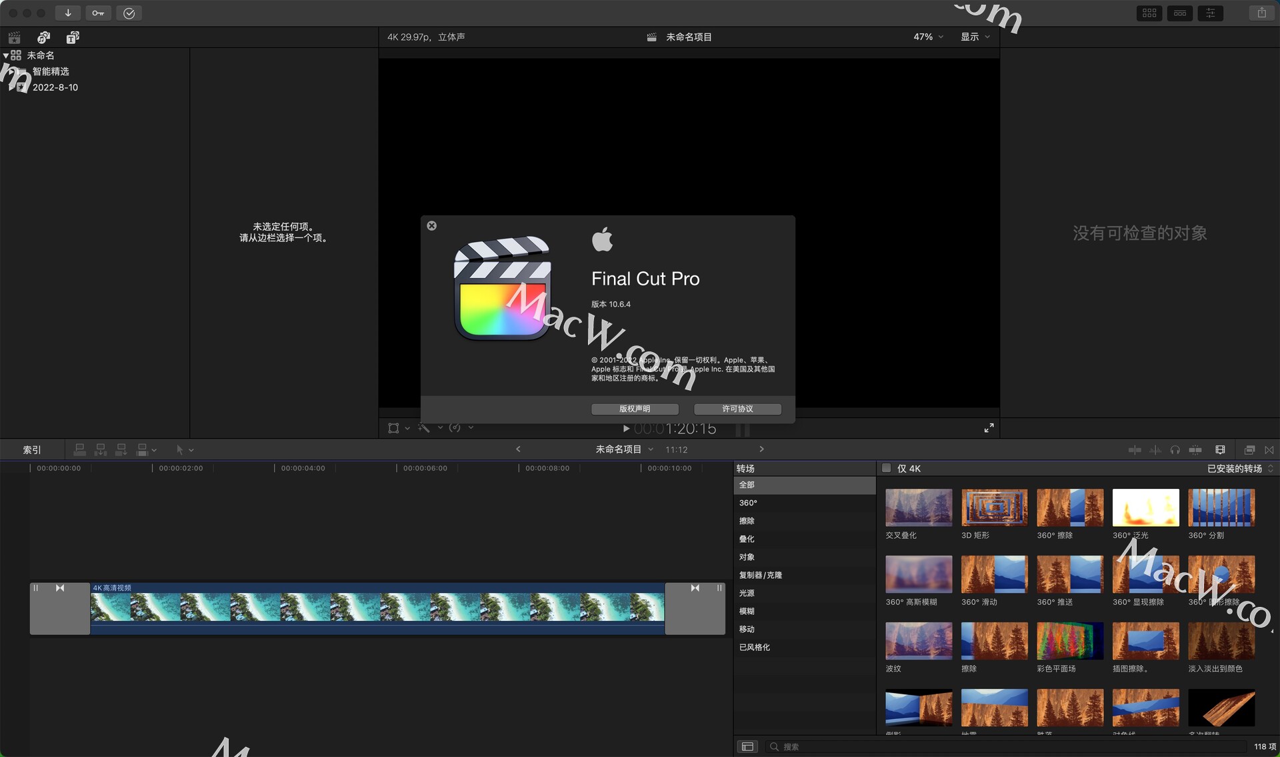Enable the 仅 4K checkbox
The height and width of the screenshot is (757, 1280).
click(x=886, y=468)
